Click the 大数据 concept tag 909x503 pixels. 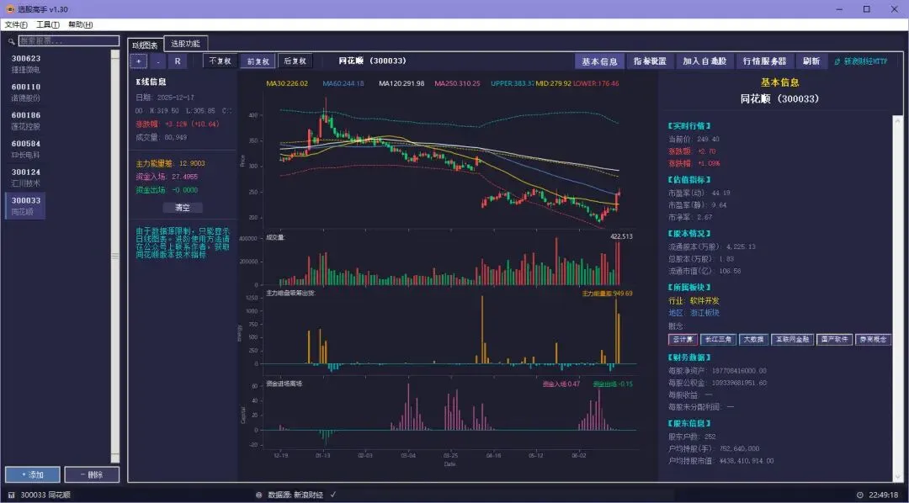coord(753,340)
